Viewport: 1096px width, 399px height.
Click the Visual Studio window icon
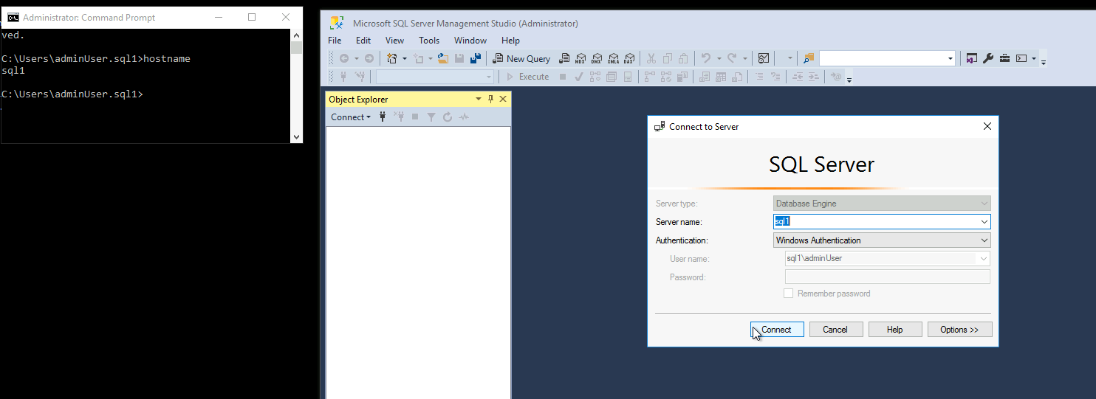pyautogui.click(x=971, y=58)
